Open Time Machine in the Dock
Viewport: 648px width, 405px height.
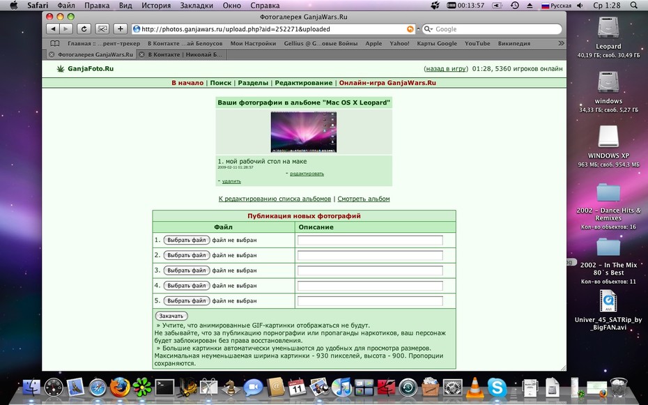[x=408, y=388]
